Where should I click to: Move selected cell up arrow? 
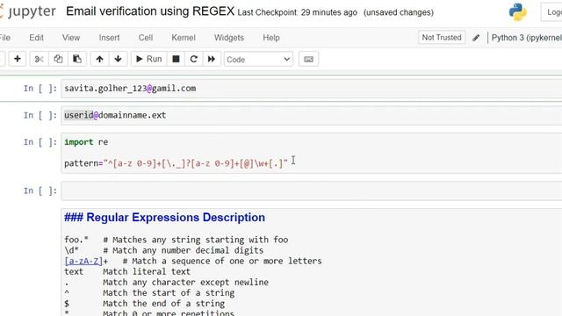(x=99, y=59)
